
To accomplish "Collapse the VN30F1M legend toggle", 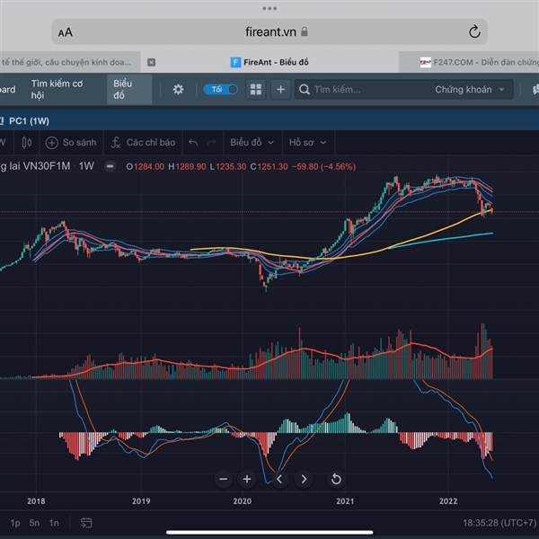I will [110, 166].
